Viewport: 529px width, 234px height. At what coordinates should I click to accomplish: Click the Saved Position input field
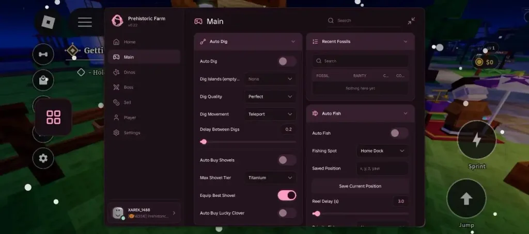coord(382,169)
